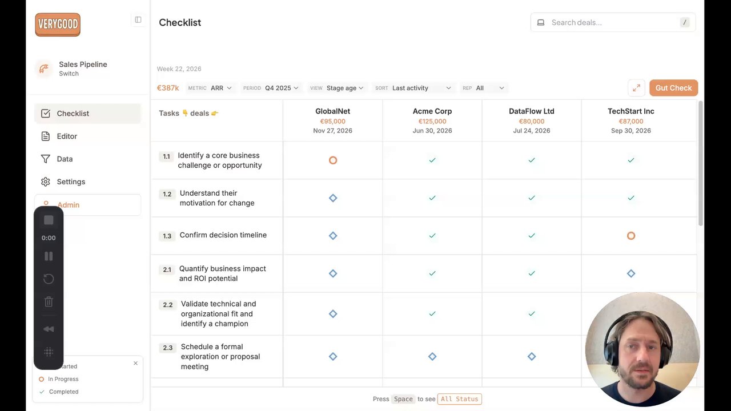Focus the Search deals input field
731x411 pixels.
tap(613, 22)
